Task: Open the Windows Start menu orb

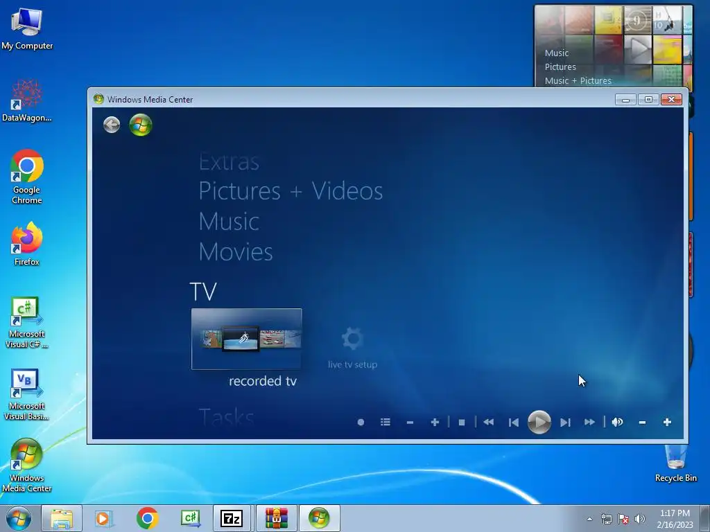Action: (x=19, y=518)
